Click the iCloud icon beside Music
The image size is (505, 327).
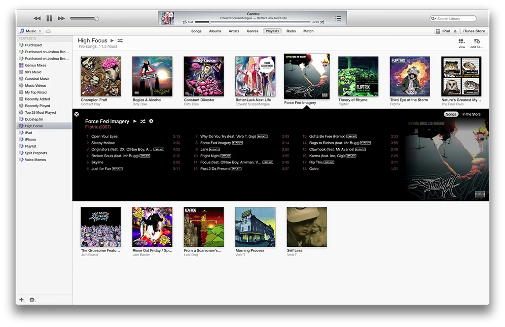(x=48, y=31)
